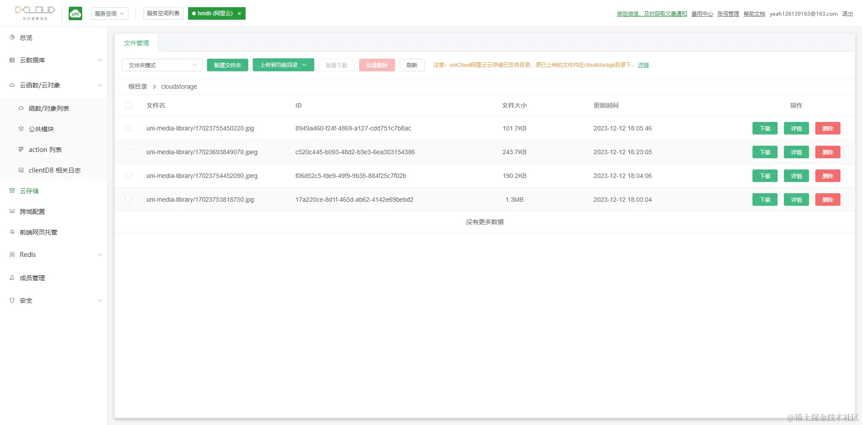Open action 列表 in sidebar

[x=45, y=150]
